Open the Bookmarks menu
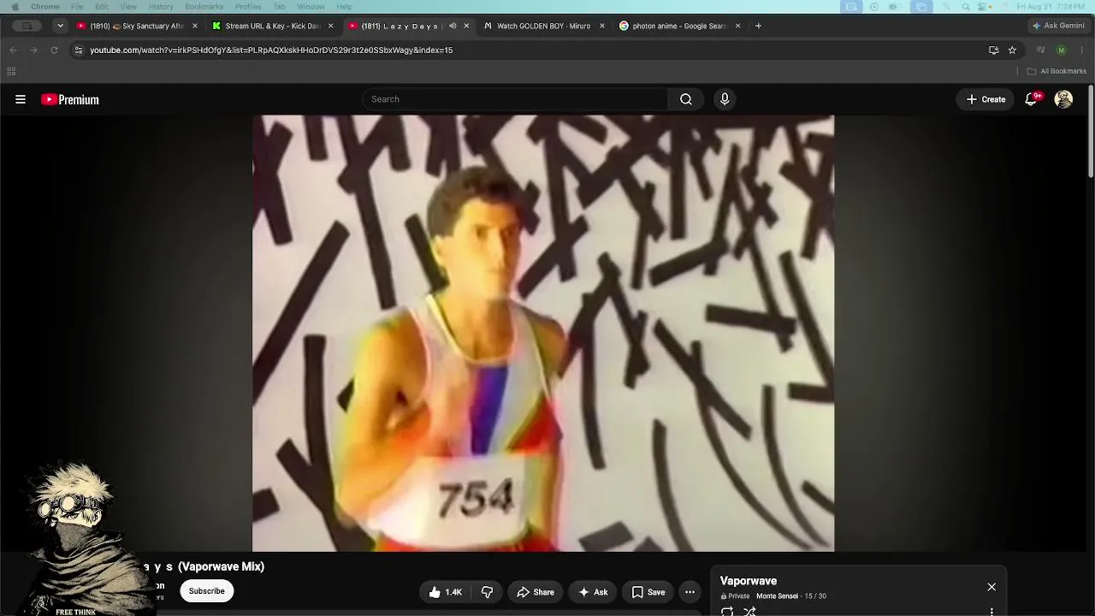 204,7
